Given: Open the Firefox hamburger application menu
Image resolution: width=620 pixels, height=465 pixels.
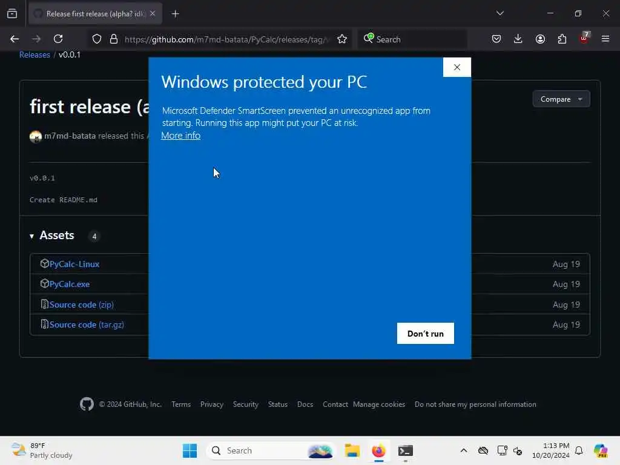Looking at the screenshot, I should (x=605, y=39).
